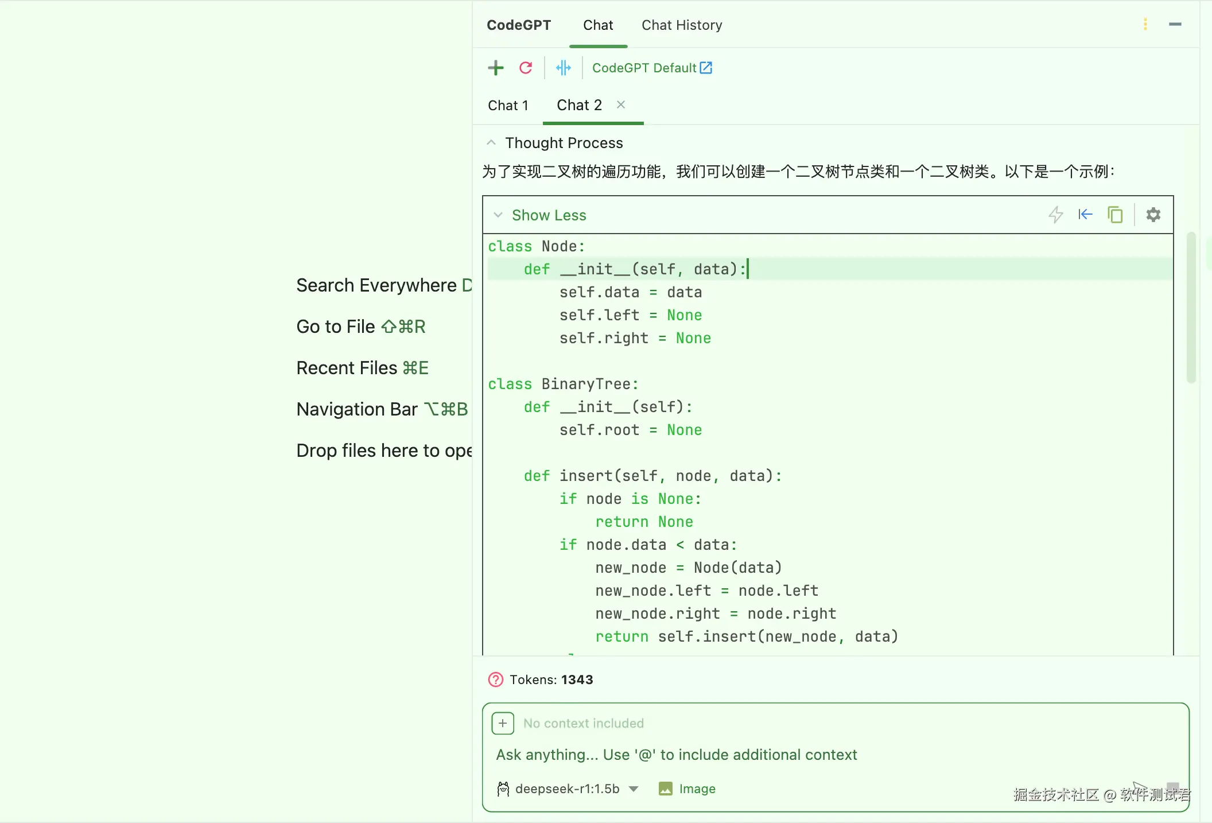Collapse the Thought Process section
1212x823 pixels.
coord(491,142)
